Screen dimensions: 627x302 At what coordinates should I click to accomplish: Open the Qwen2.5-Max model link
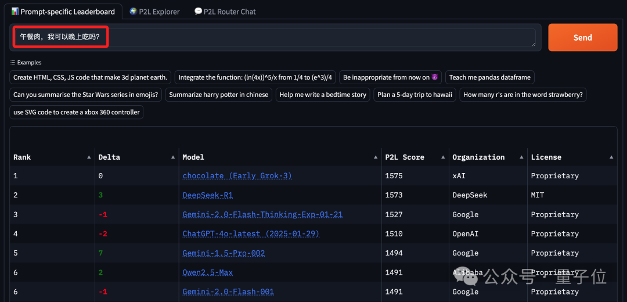[x=207, y=272]
